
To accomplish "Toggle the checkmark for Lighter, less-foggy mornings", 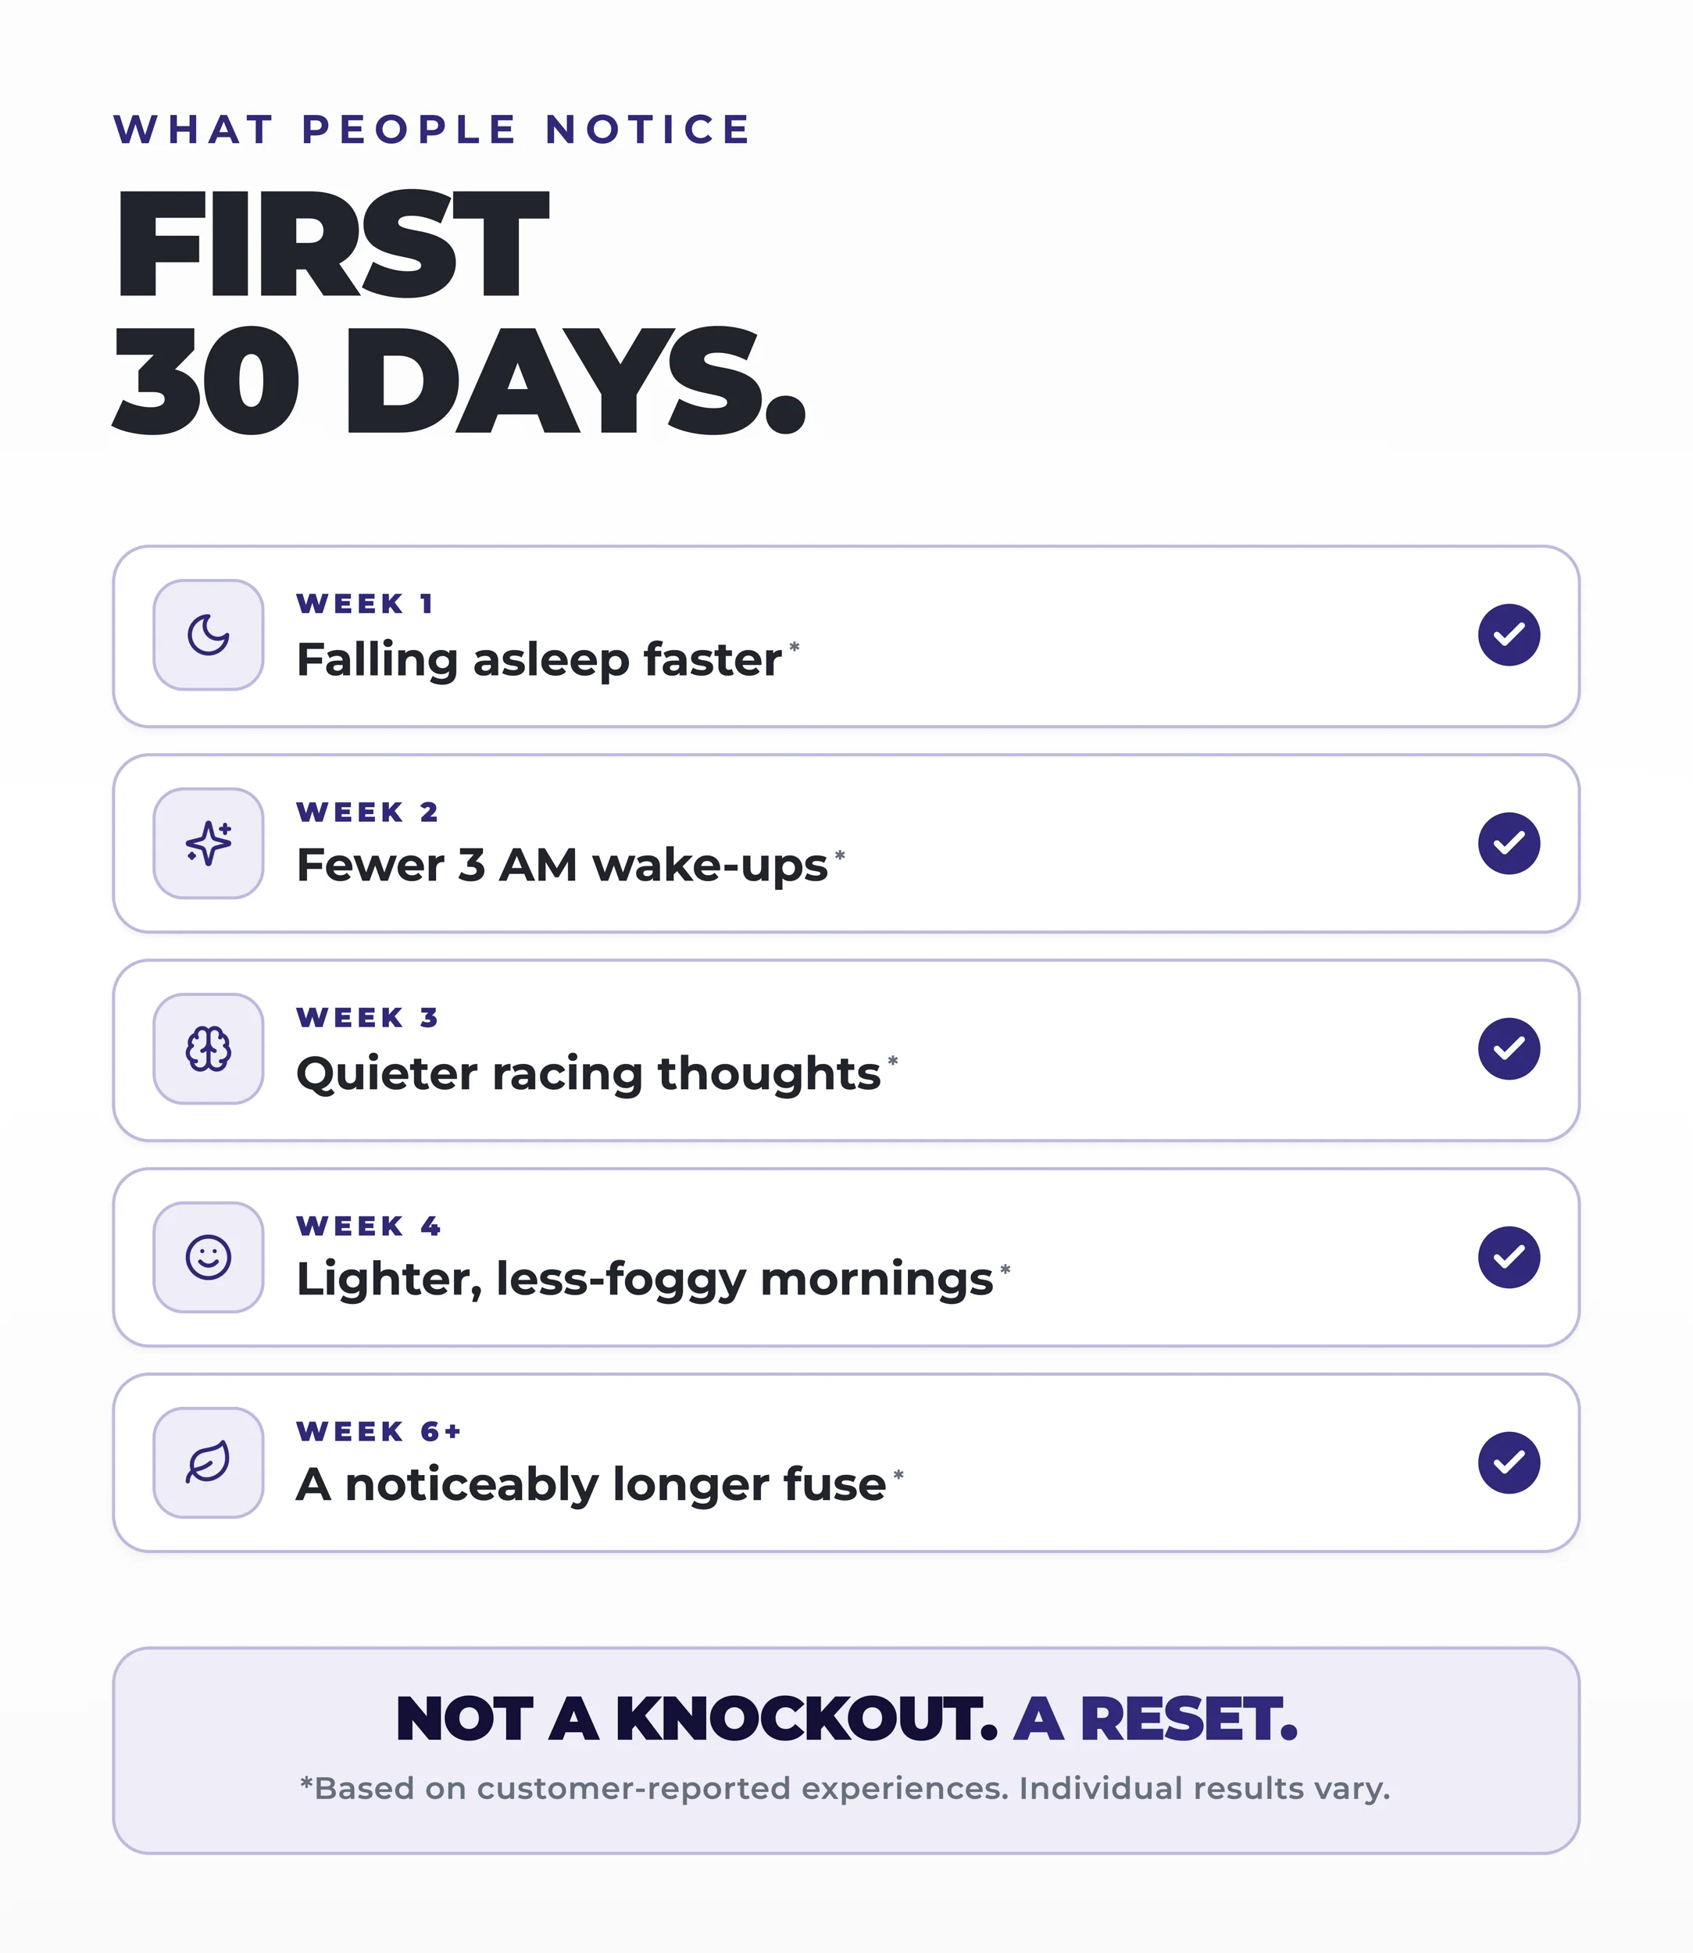I will (x=1509, y=1257).
